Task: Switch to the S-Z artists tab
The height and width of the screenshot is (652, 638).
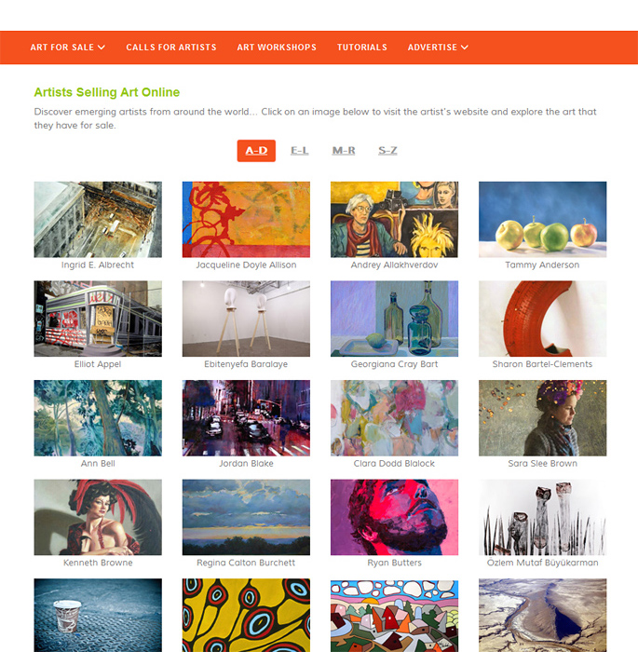Action: pyautogui.click(x=387, y=151)
